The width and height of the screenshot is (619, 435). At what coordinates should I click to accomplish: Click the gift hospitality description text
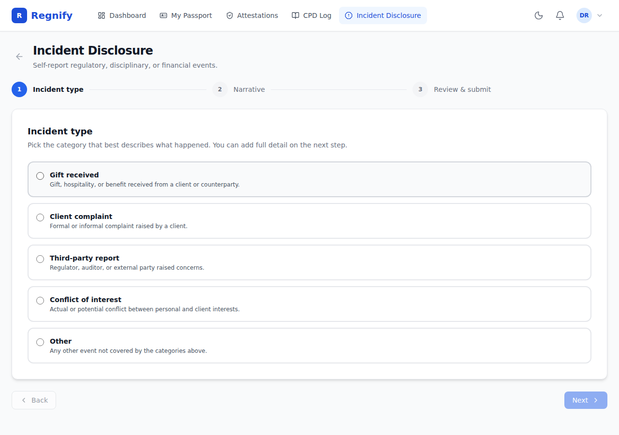pos(145,185)
